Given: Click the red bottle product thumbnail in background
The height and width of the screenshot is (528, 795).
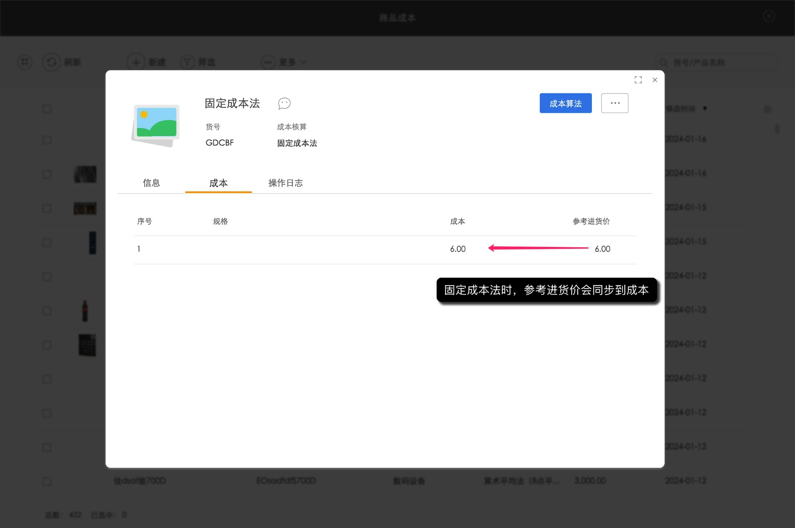Looking at the screenshot, I should (85, 311).
